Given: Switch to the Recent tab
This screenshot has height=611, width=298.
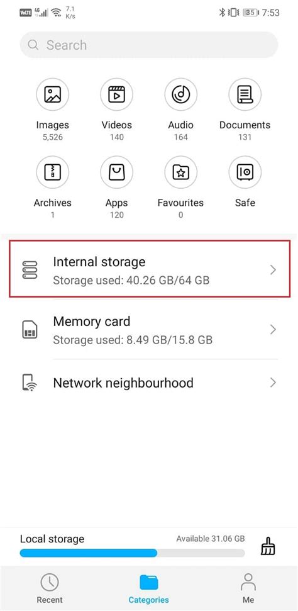Looking at the screenshot, I should tap(50, 588).
